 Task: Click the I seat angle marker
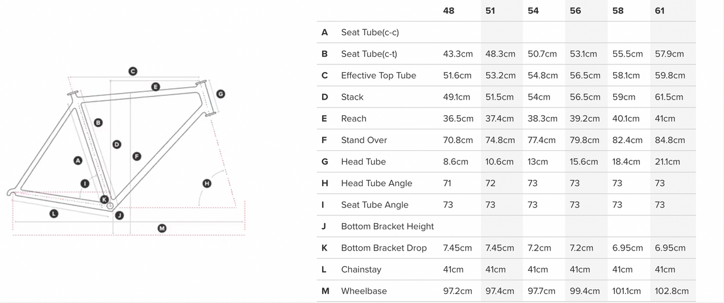(85, 184)
